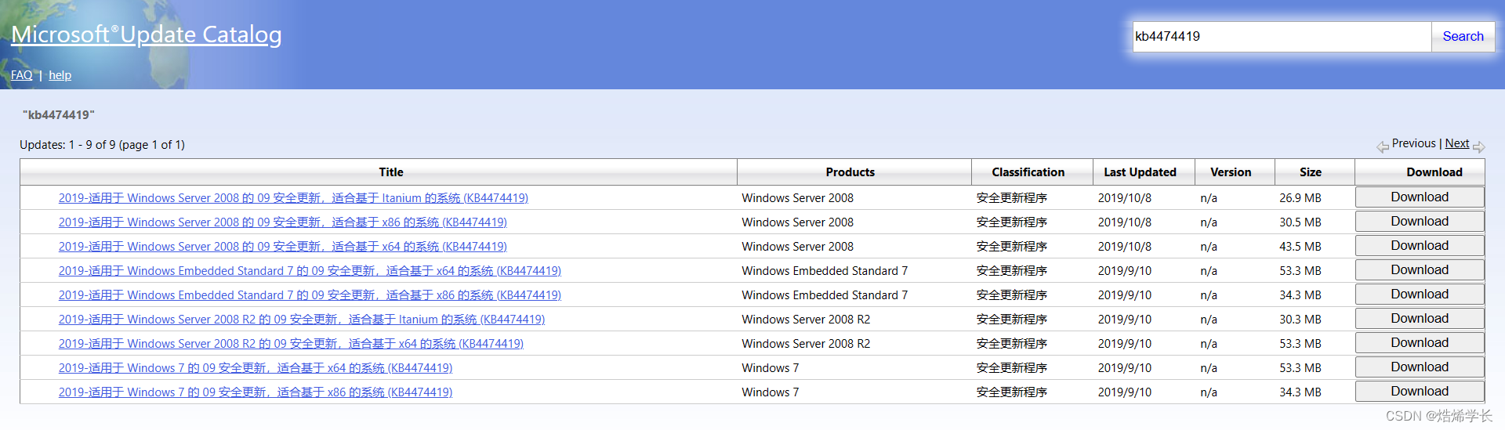The image size is (1505, 430).
Task: Open Windows Server 2008 x64 update link
Action: (x=283, y=247)
